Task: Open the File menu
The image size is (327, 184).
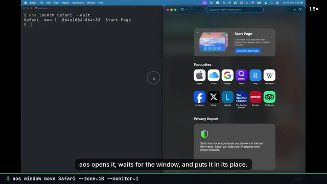Action: (41, 3)
